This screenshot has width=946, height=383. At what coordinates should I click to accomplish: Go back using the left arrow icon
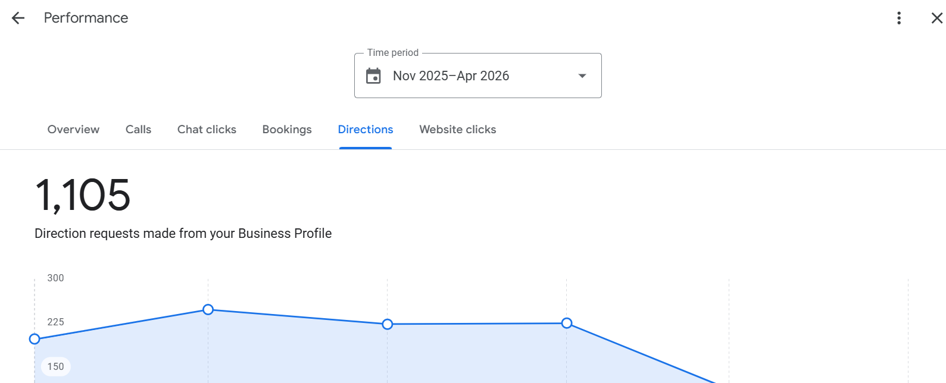[x=18, y=18]
